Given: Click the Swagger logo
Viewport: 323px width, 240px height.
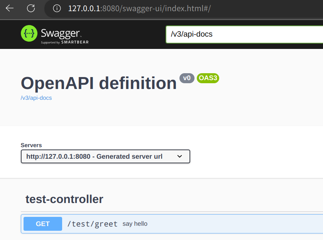Looking at the screenshot, I should coord(54,34).
